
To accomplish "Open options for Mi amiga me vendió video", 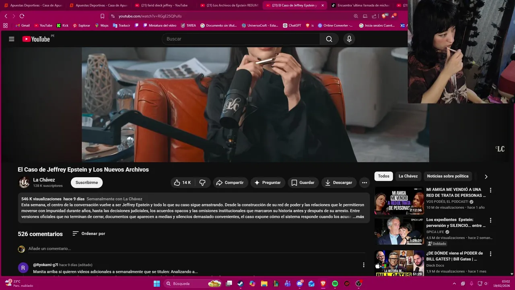I will point(490,190).
